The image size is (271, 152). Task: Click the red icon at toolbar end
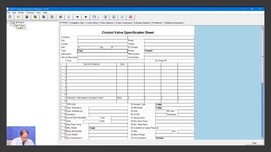[x=131, y=17]
